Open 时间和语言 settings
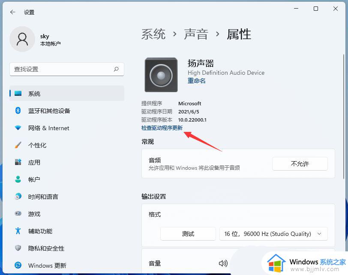 click(67, 196)
